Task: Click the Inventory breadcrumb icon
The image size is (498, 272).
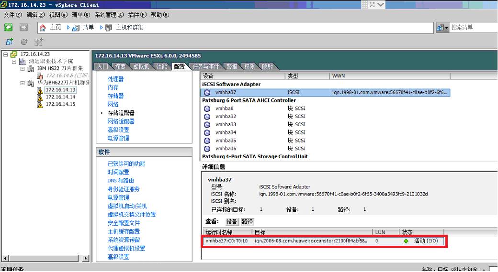Action: pos(76,28)
